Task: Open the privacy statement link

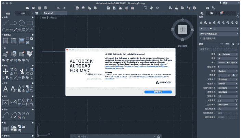Action: [137, 77]
